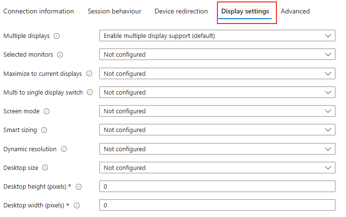Expand the Selected monitors dropdown
The width and height of the screenshot is (346, 217).
pos(217,55)
